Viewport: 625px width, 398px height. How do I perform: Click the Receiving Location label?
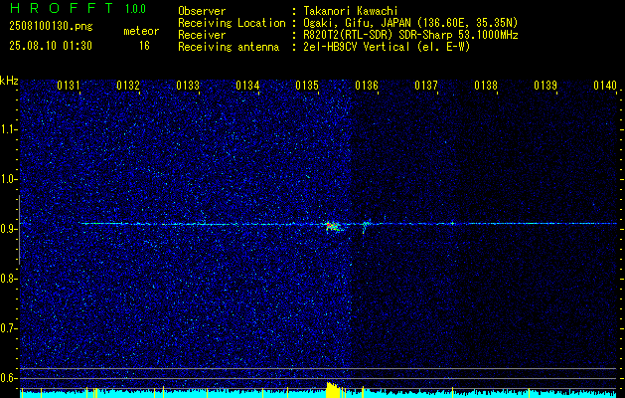pos(232,23)
